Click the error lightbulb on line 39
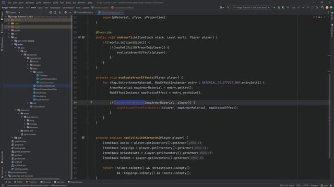The height and width of the screenshot is (187, 334). point(91,102)
